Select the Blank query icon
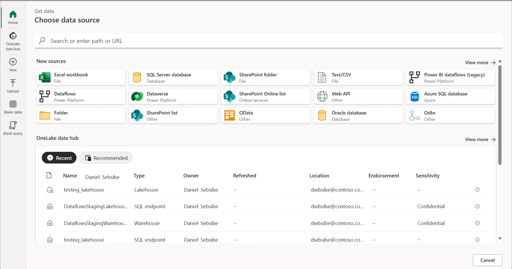 click(x=13, y=125)
